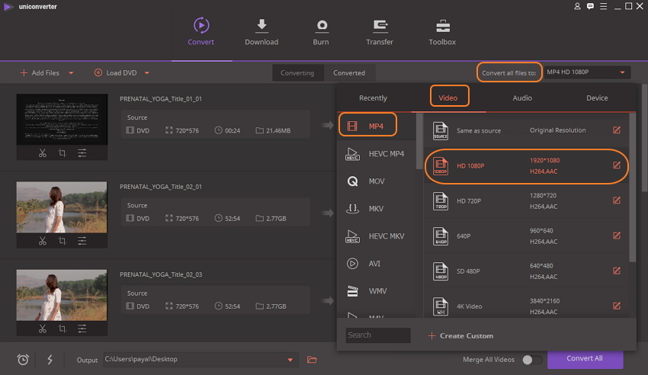Edit the 640P preset
Image resolution: width=648 pixels, height=375 pixels.
[x=617, y=236]
